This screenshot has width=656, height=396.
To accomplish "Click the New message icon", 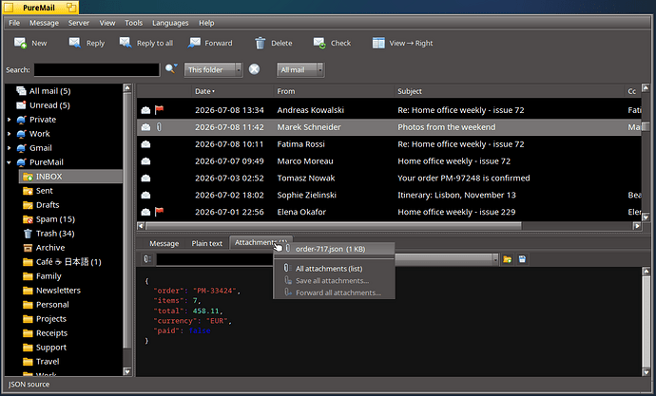I will click(20, 43).
